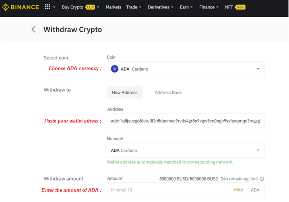Screen dimensions: 289x202
Task: Click the 24h remaining limit info icon
Action: pos(262,179)
